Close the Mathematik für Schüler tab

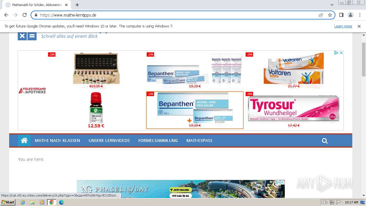click(x=66, y=5)
